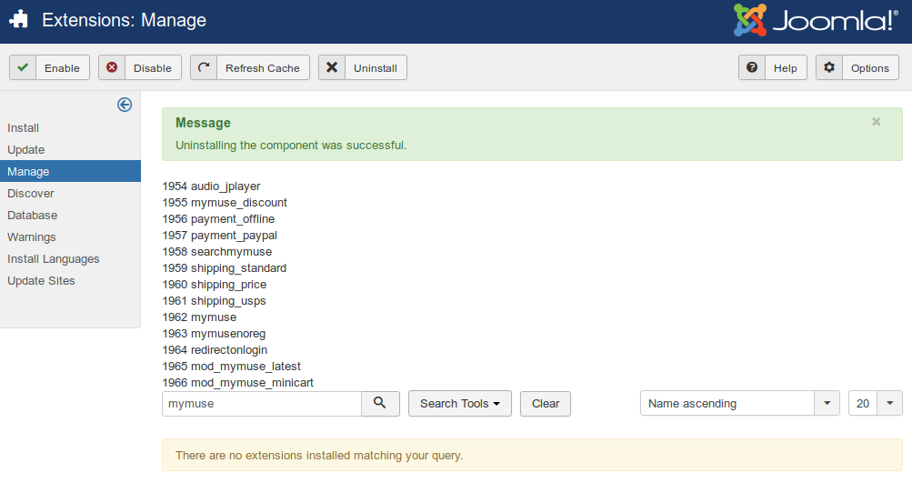Screen dimensions: 912x503
Task: Click the Extensions puzzle piece icon
Action: pyautogui.click(x=18, y=19)
